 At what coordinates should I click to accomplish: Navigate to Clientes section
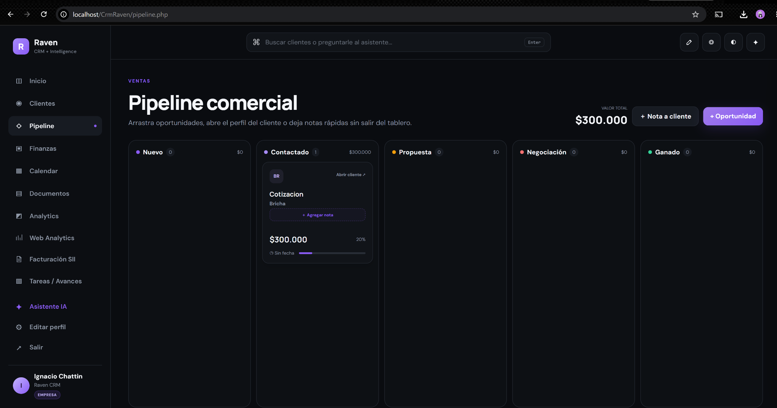pos(55,103)
